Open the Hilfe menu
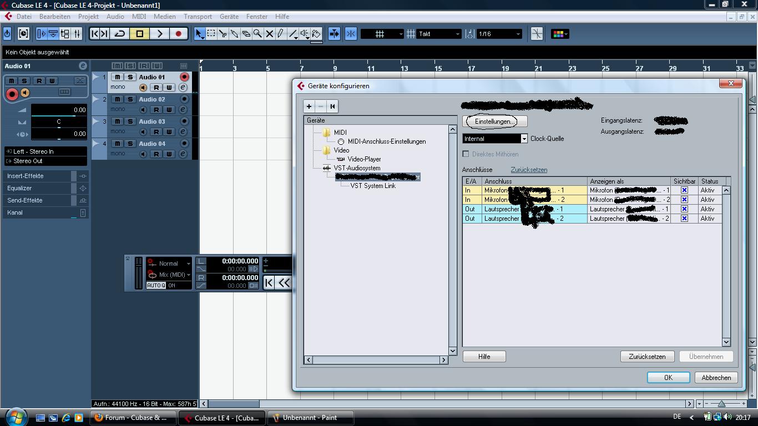The width and height of the screenshot is (758, 426). tap(282, 17)
